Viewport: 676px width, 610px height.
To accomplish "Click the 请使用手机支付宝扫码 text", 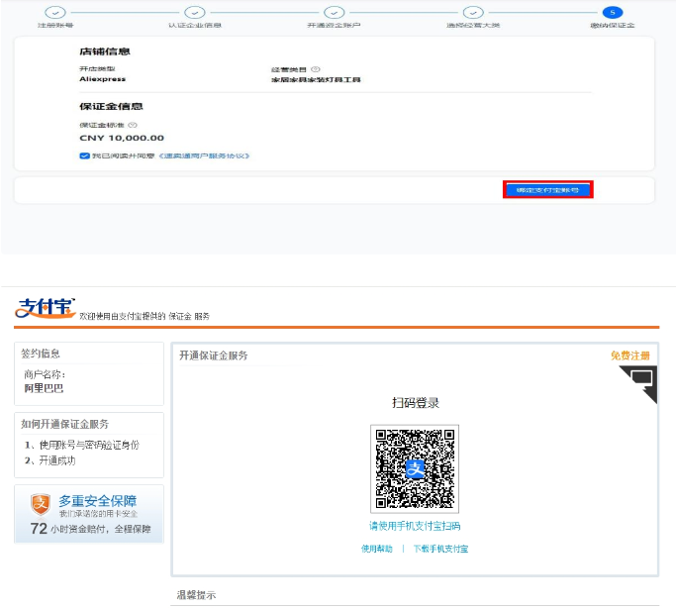I will point(415,526).
